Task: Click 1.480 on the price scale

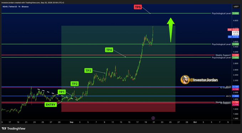Action: click(x=236, y=118)
